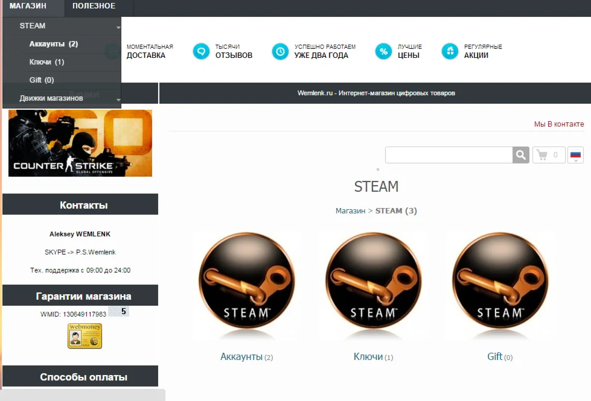Click the Способы оплаты section header
Screen dimensions: 591x401
coord(80,376)
